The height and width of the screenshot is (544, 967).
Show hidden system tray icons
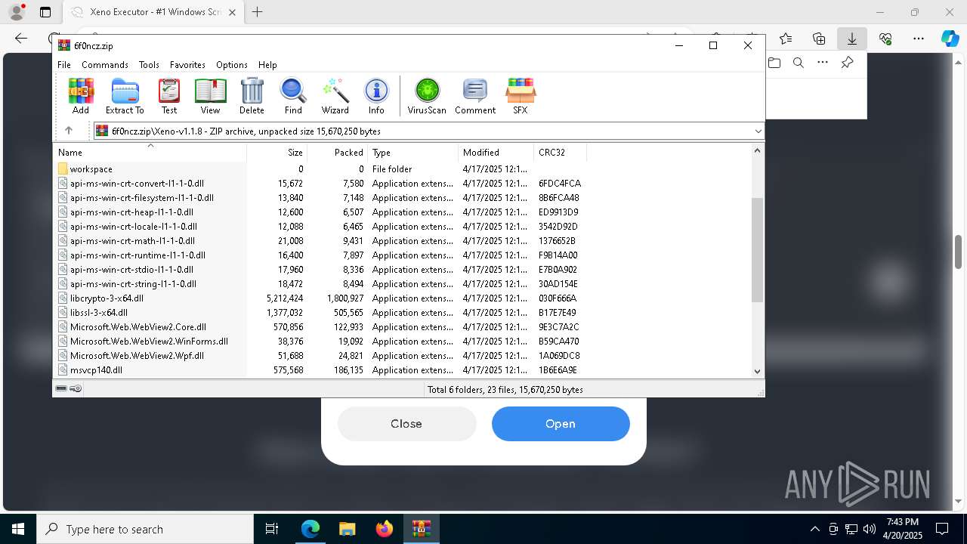tap(814, 529)
